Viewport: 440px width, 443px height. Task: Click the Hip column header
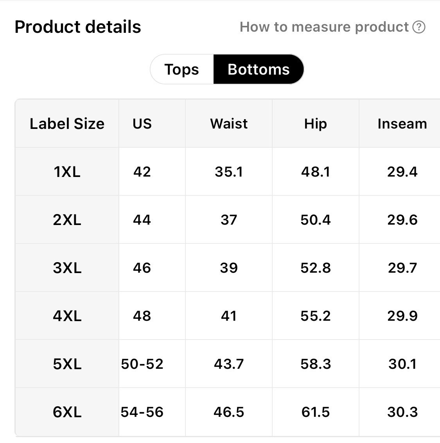(316, 123)
